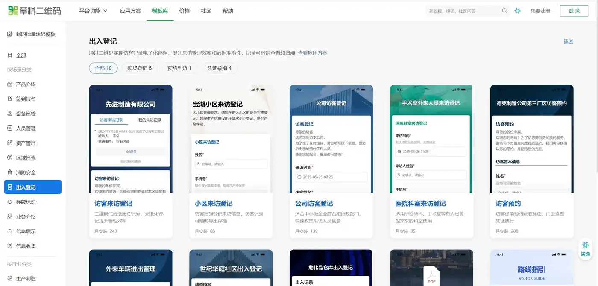Open the AI sparkle icon beside search
Screen dimensions: 598x286
[518, 11]
